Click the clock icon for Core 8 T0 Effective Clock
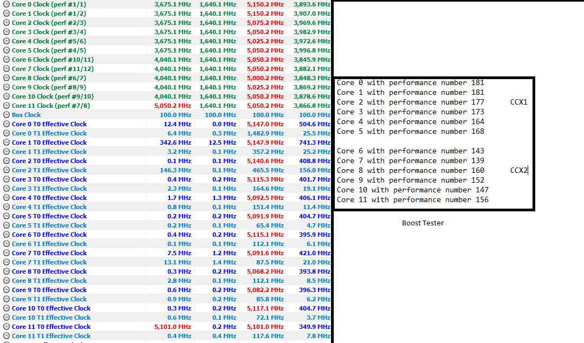The height and width of the screenshot is (343, 584). point(6,271)
